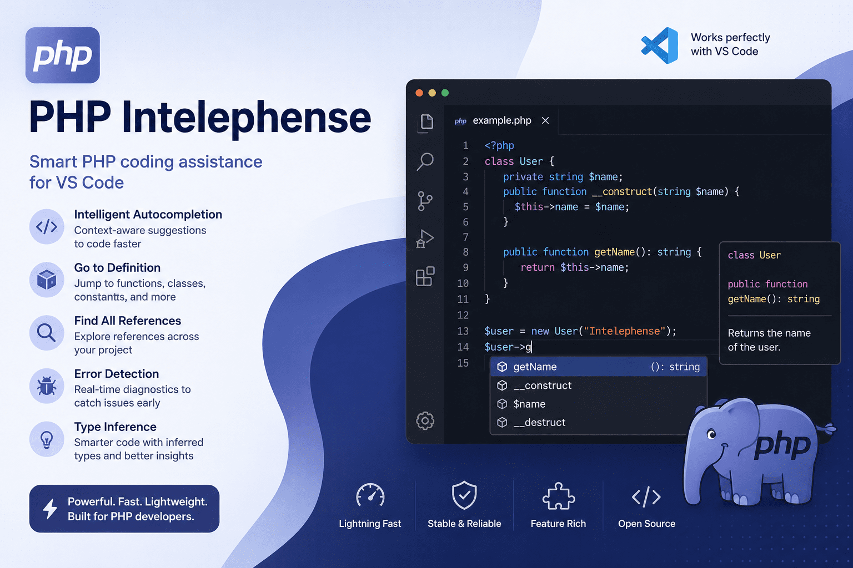The image size is (853, 568).
Task: Click the 'Find All References' heading
Action: coord(128,321)
